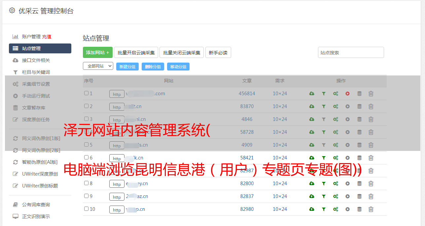Click http button in row 10
The image size is (425, 226).
tap(117, 210)
